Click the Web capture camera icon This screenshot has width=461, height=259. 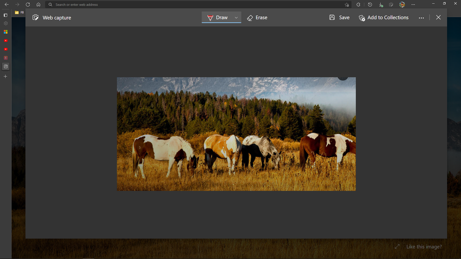pyautogui.click(x=36, y=18)
